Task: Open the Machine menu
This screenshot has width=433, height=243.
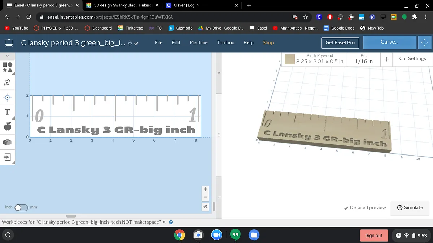Action: (198, 42)
